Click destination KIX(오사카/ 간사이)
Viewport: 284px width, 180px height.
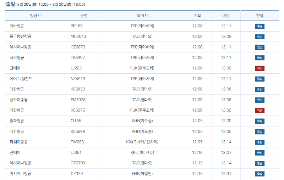pyautogui.click(x=142, y=142)
